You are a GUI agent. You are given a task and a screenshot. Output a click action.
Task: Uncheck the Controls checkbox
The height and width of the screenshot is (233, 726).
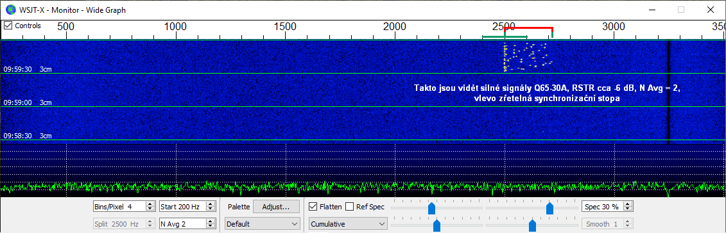pos(8,26)
